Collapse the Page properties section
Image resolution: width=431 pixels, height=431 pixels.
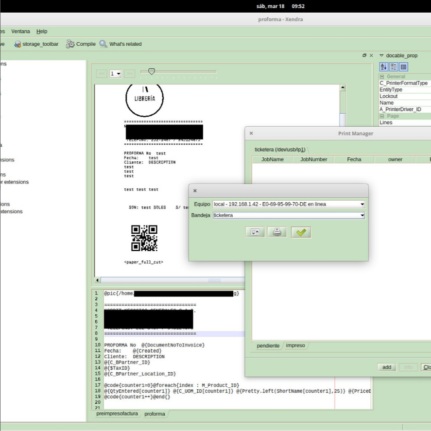click(383, 116)
